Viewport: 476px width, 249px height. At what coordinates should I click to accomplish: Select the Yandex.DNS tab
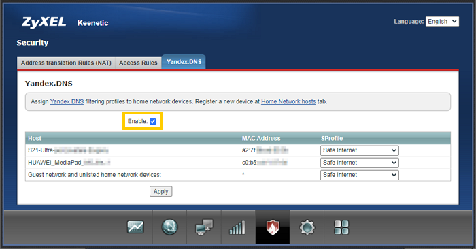184,62
